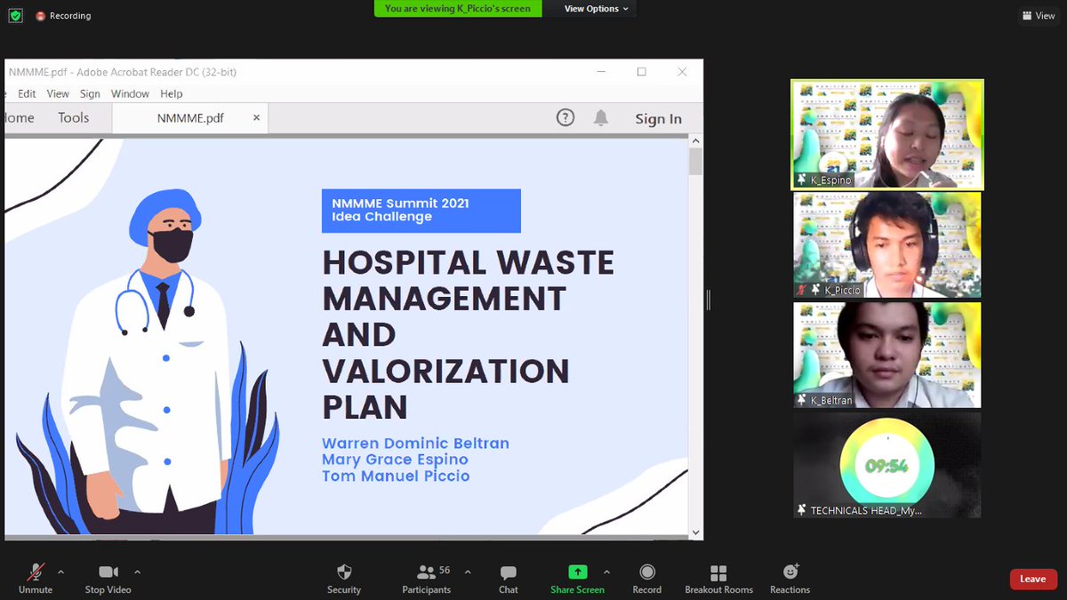Open the View layout button

tap(1039, 16)
